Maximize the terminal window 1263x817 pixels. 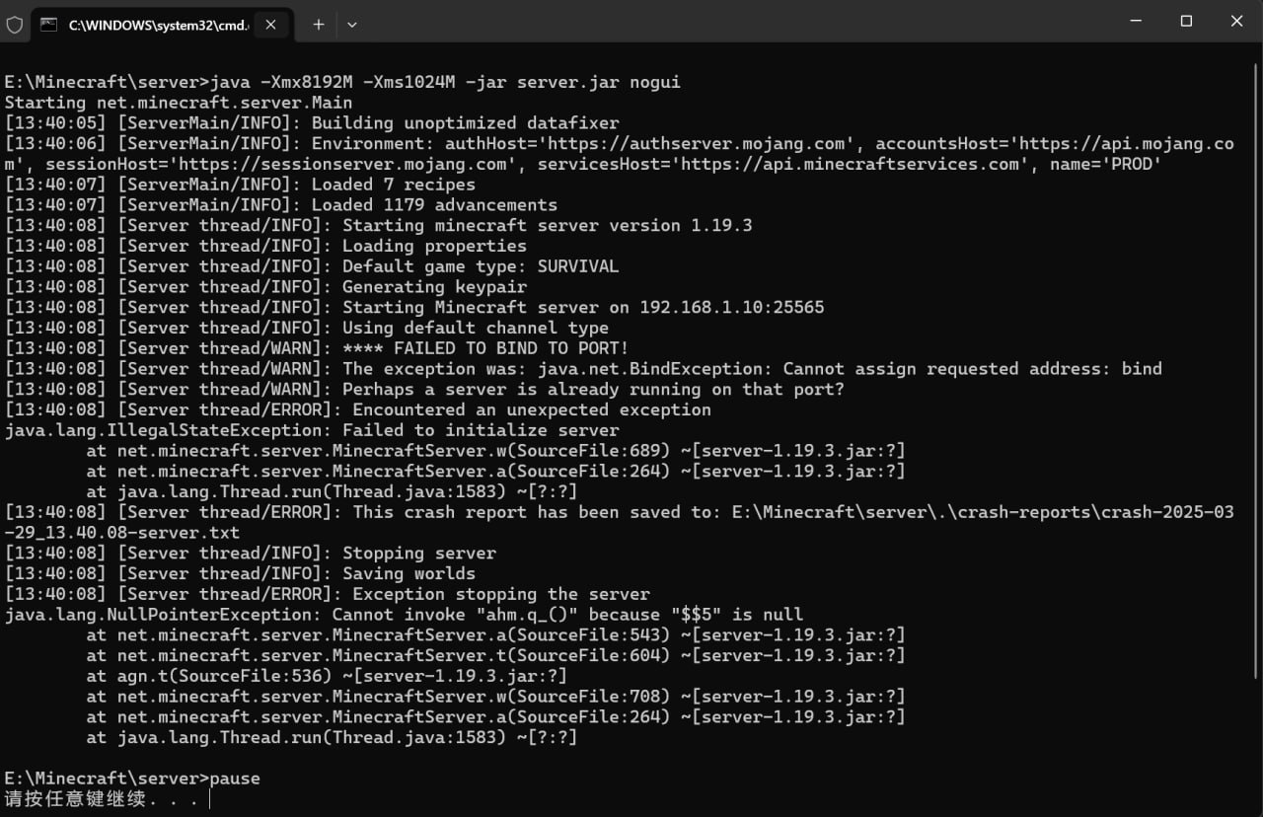[1186, 21]
